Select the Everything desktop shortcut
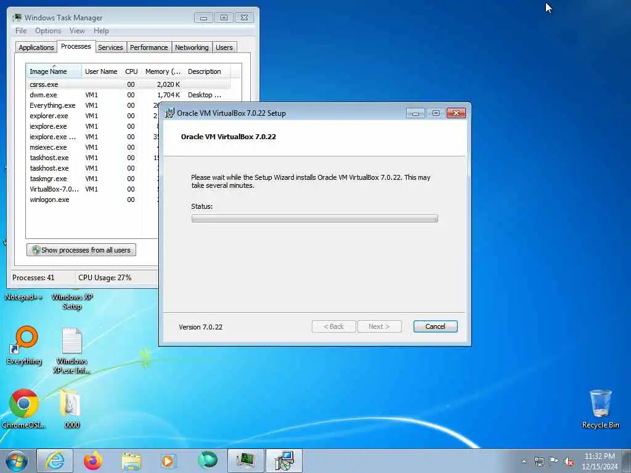The height and width of the screenshot is (473, 631). coord(24,346)
